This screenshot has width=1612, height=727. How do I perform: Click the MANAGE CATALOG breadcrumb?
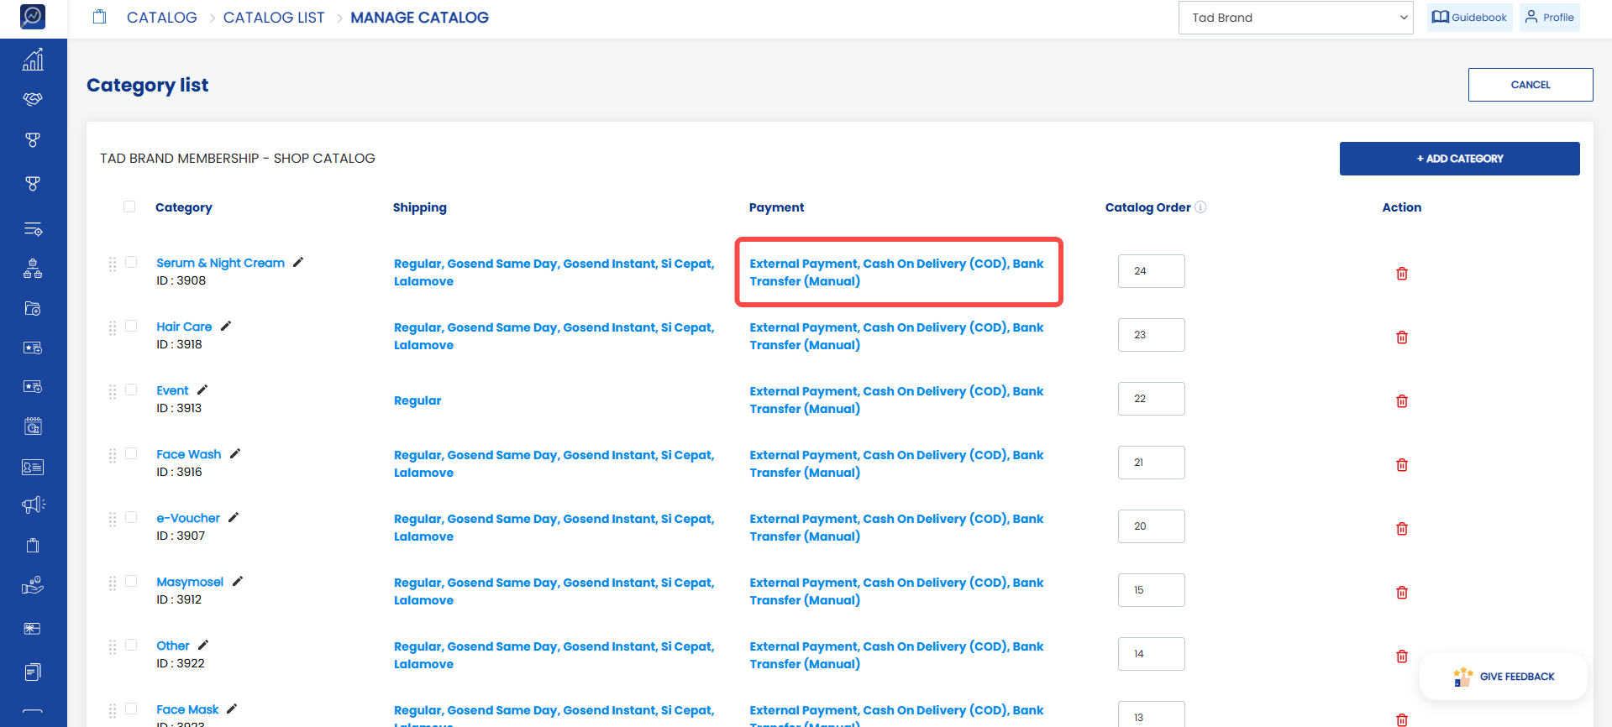coord(420,18)
